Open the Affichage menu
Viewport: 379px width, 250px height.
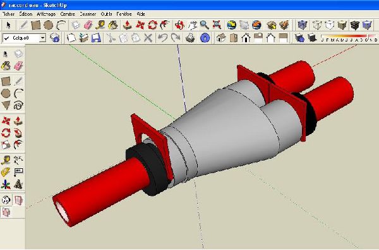pos(46,14)
